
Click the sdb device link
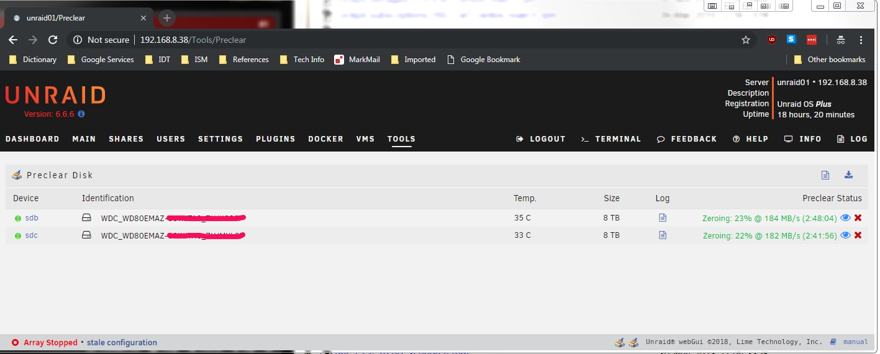(x=32, y=218)
